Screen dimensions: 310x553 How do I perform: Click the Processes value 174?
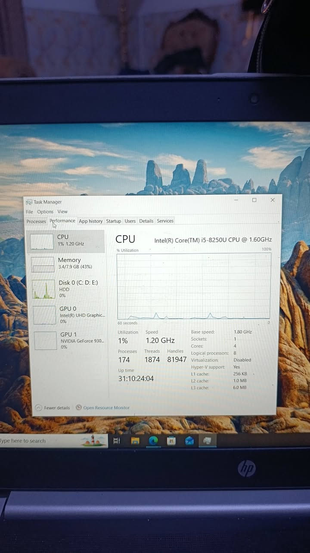tap(124, 359)
